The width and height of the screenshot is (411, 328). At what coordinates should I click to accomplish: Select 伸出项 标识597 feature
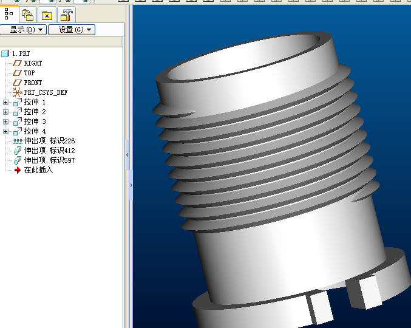tap(50, 160)
